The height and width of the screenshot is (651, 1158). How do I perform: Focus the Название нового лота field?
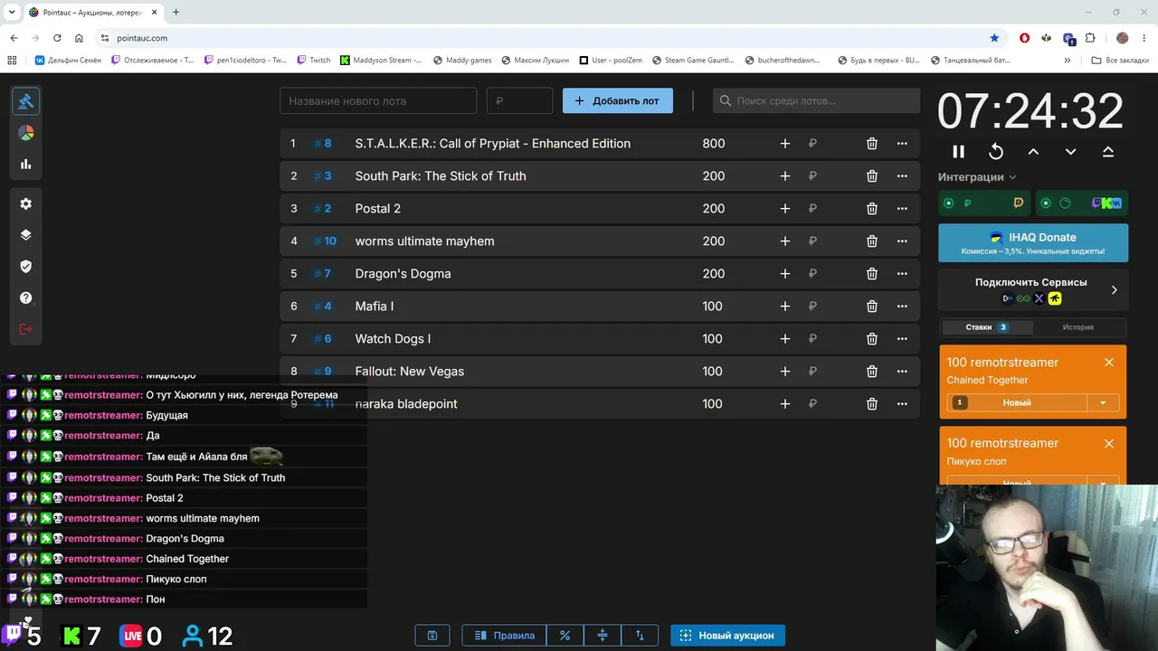378,101
